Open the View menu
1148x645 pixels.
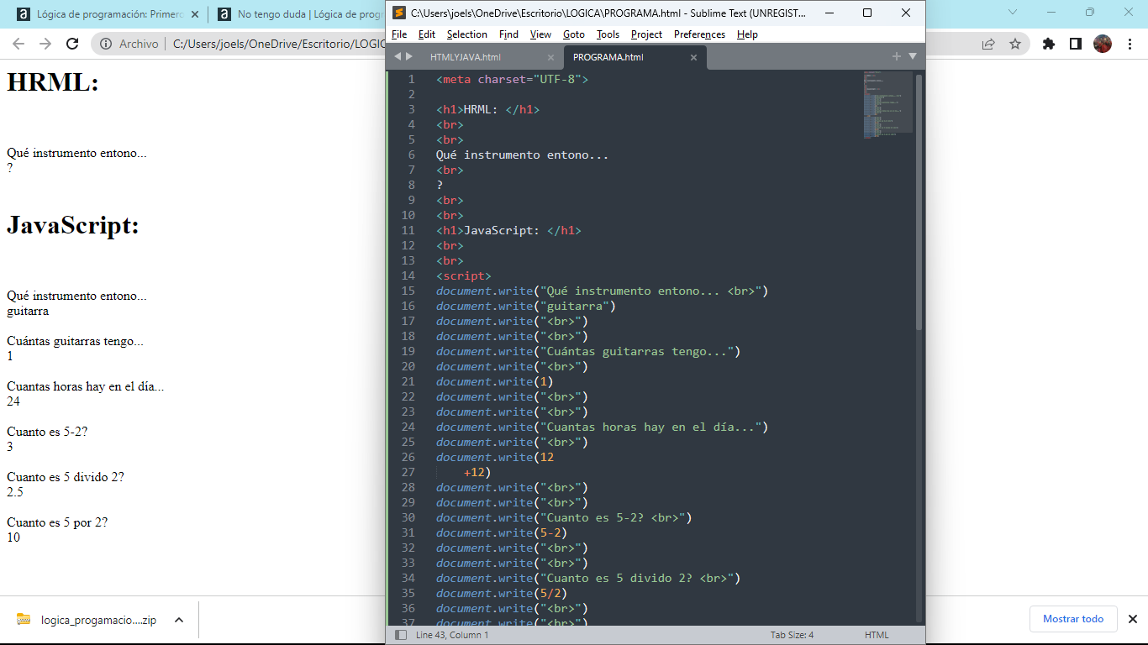[540, 34]
